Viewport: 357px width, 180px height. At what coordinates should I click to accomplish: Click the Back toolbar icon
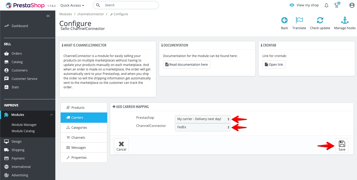(x=284, y=20)
